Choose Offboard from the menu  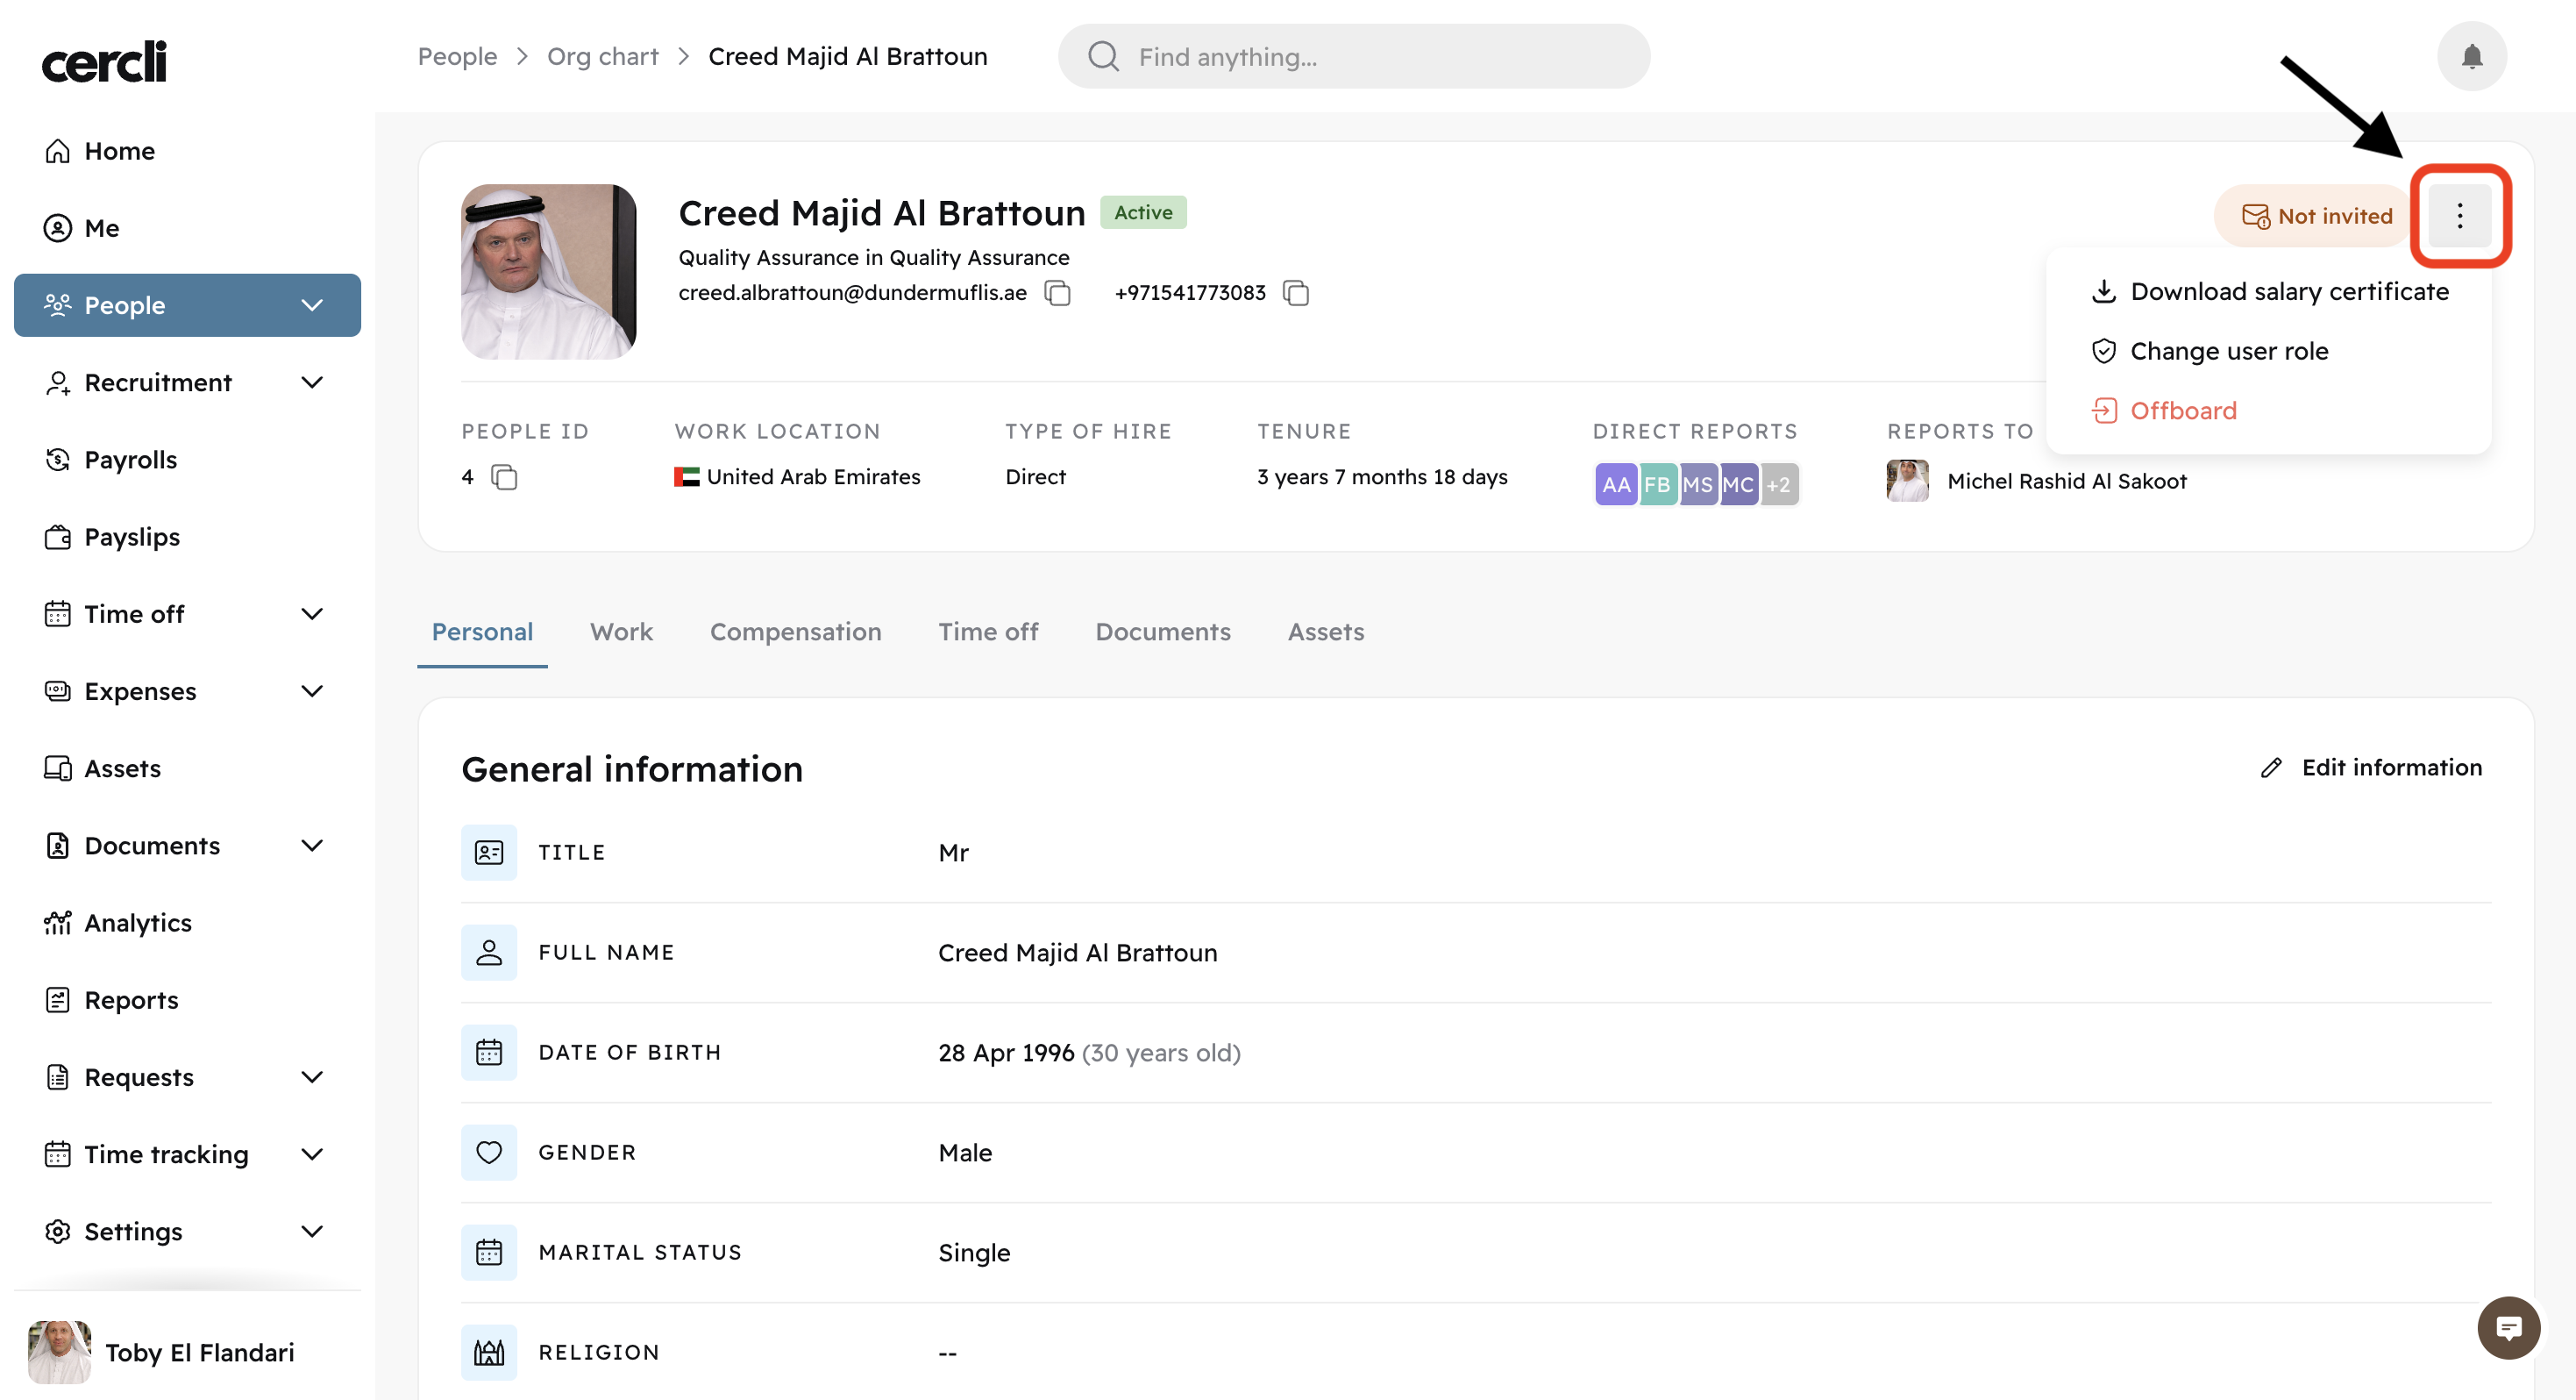point(2182,411)
